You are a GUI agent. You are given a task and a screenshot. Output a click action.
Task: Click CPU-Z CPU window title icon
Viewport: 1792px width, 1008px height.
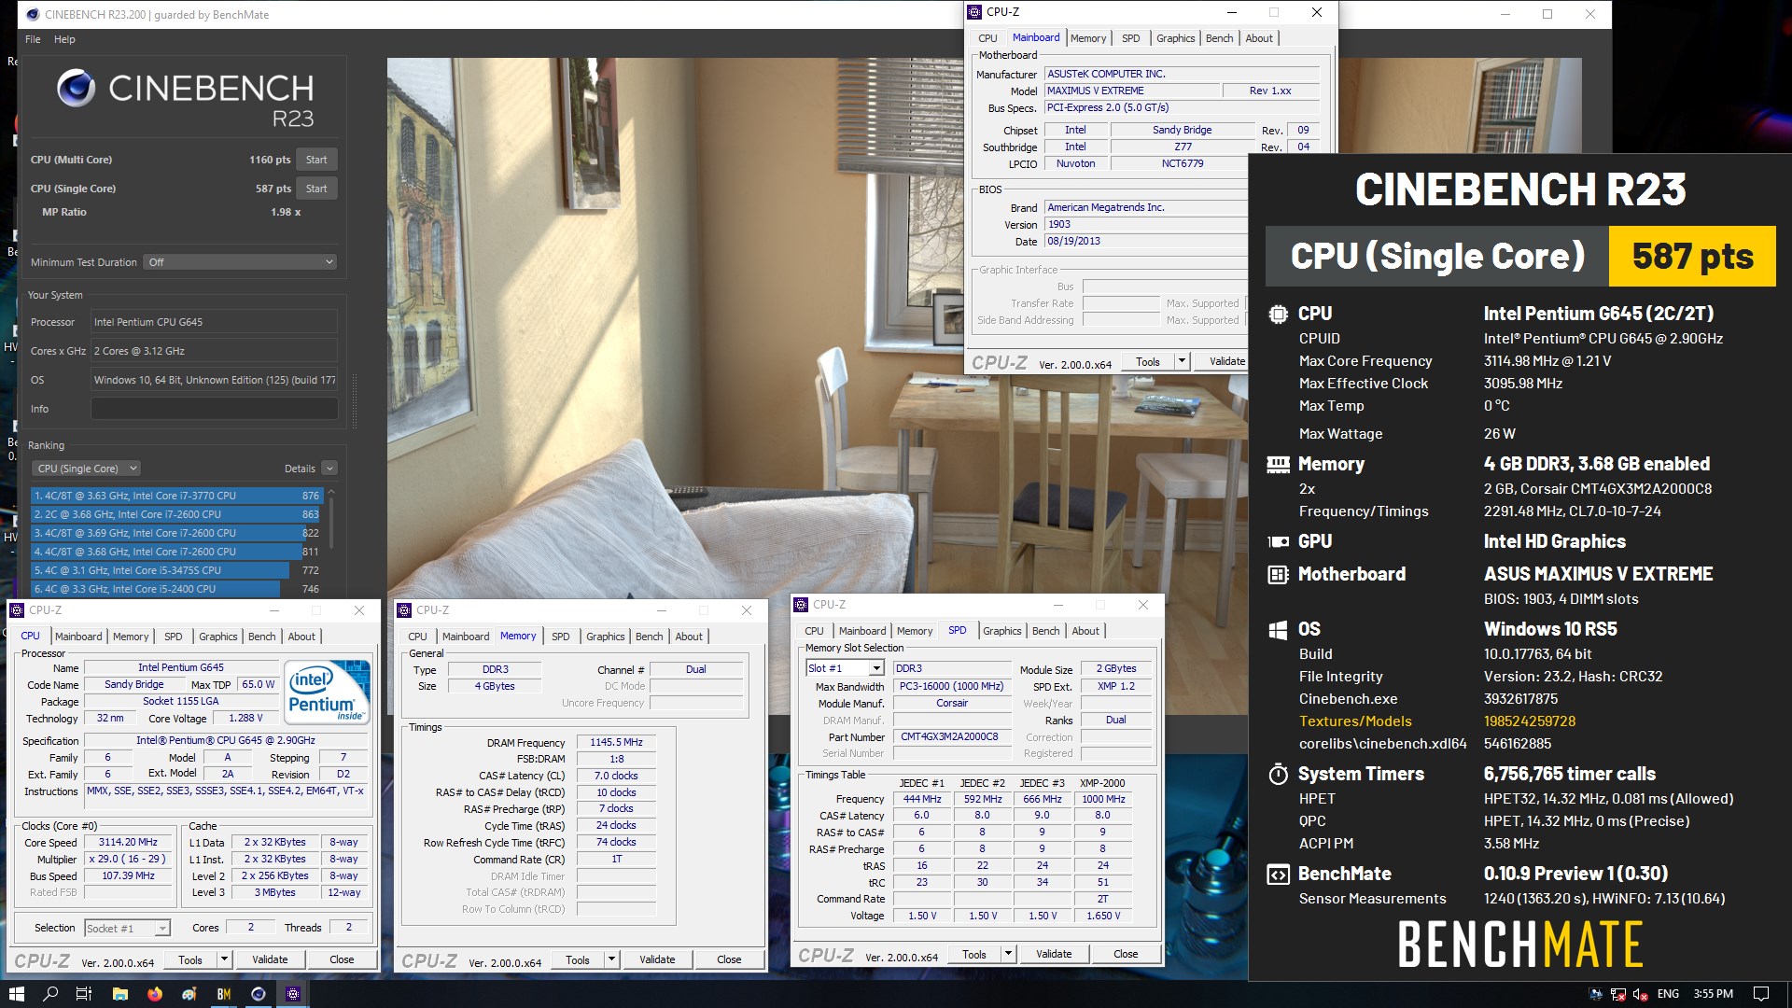(x=17, y=610)
